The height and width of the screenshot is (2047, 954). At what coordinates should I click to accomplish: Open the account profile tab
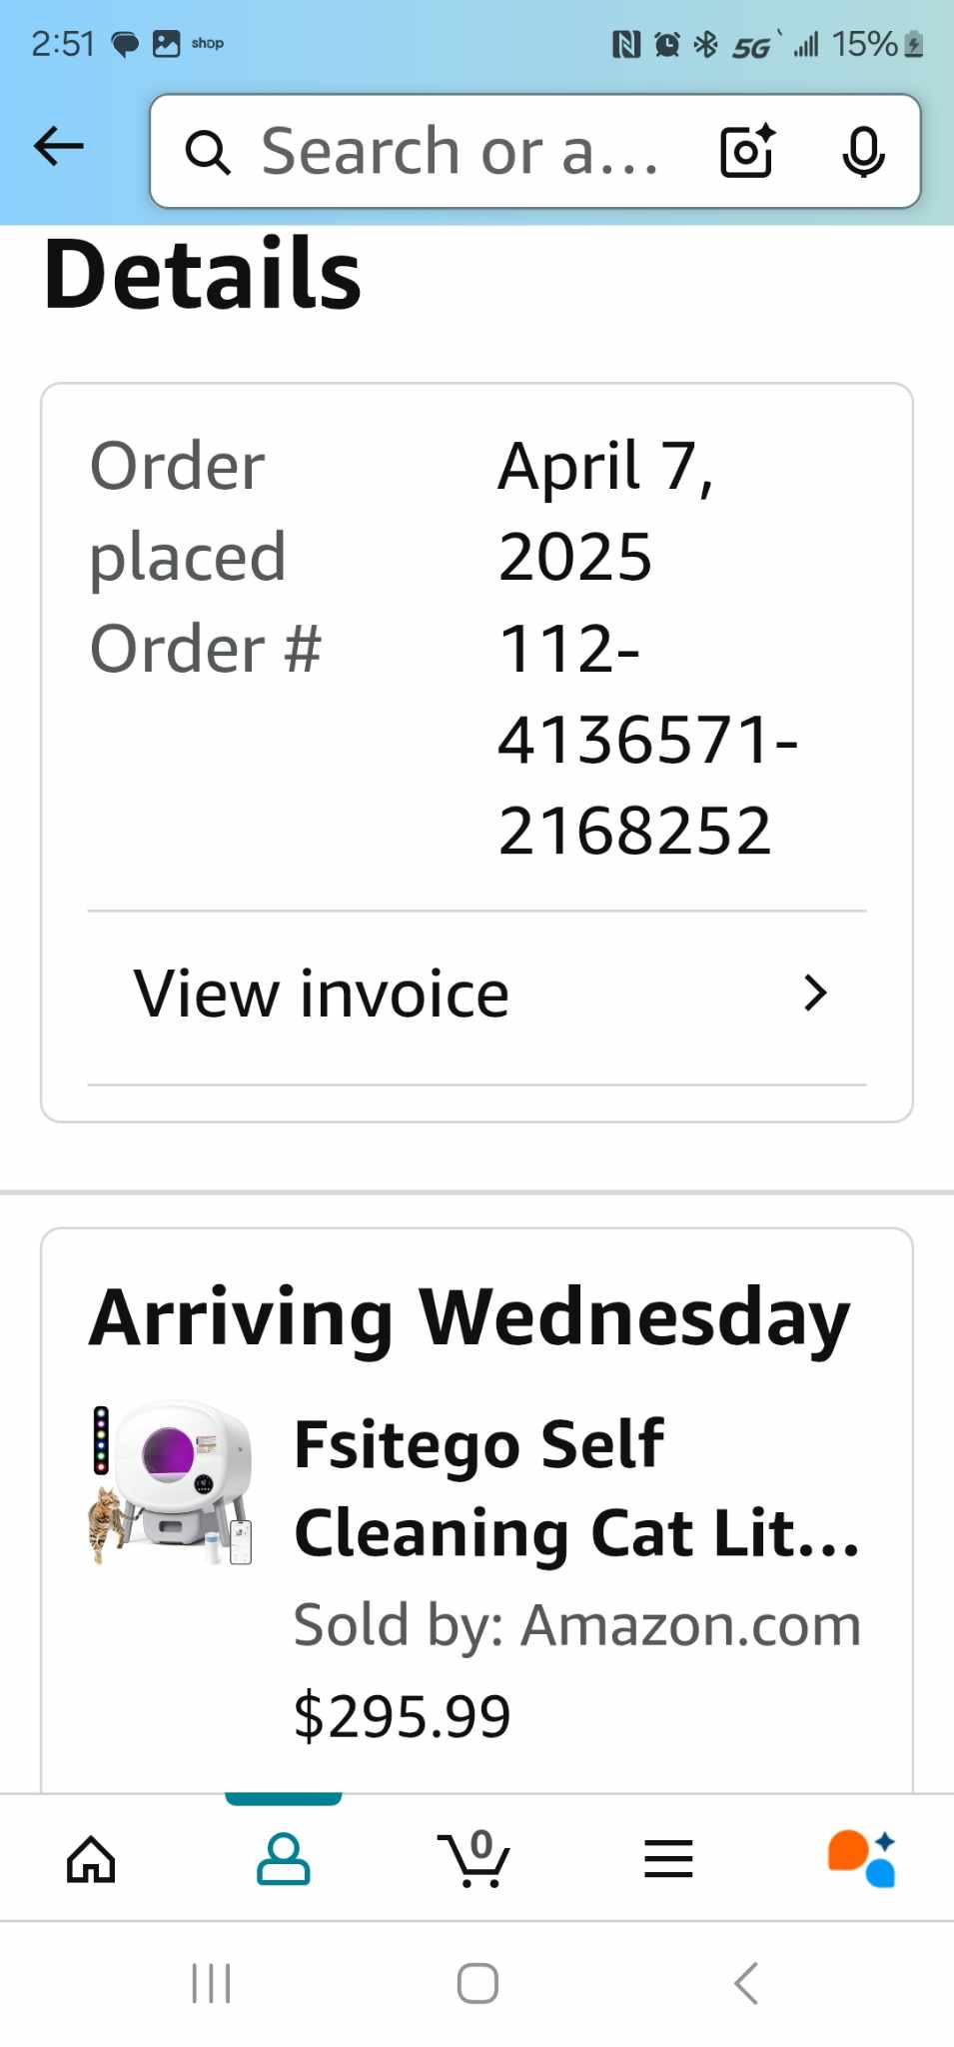coord(284,1859)
